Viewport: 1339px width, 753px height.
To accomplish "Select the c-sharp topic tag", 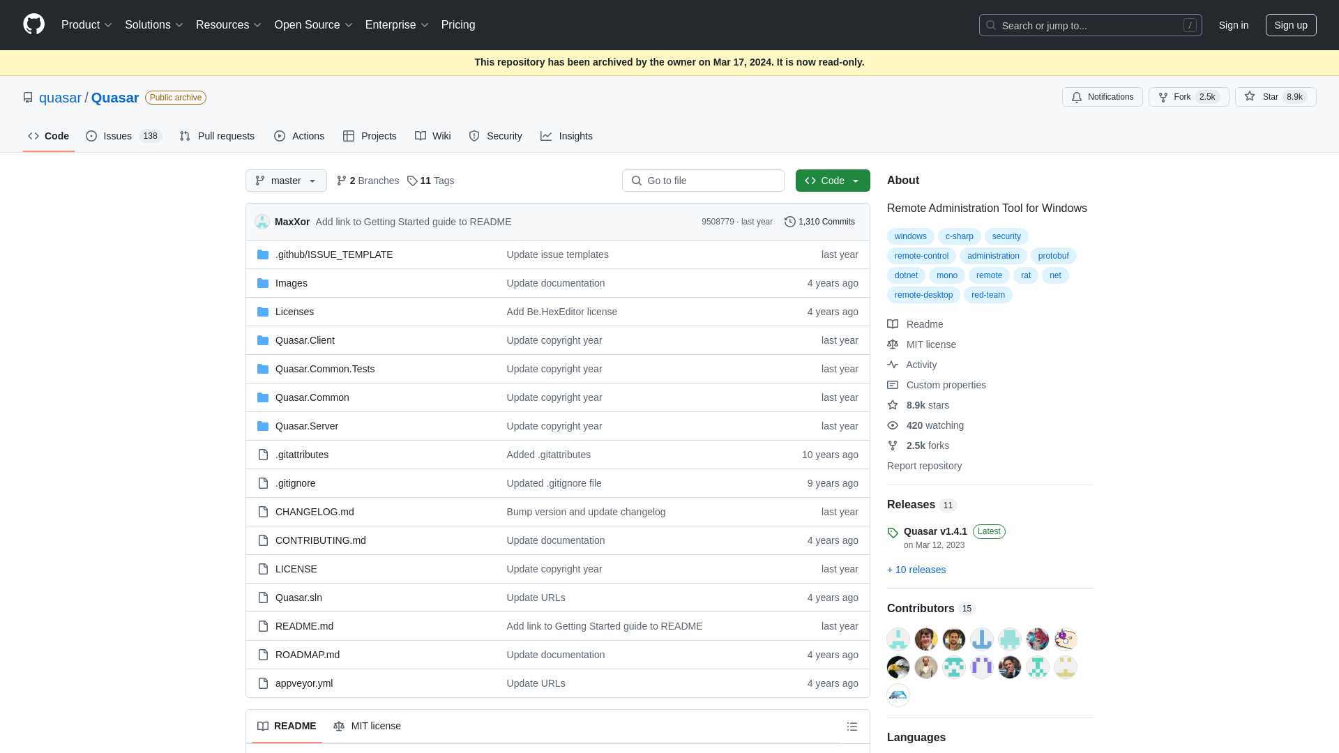I will tap(959, 236).
